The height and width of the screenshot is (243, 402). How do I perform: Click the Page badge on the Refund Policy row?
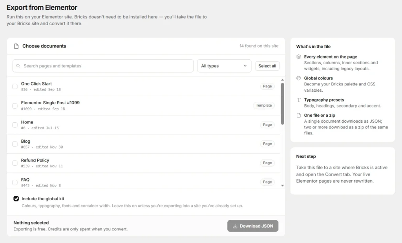tap(267, 163)
